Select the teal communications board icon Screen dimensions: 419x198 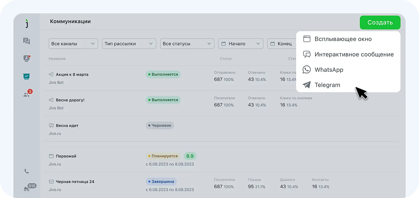(x=27, y=76)
